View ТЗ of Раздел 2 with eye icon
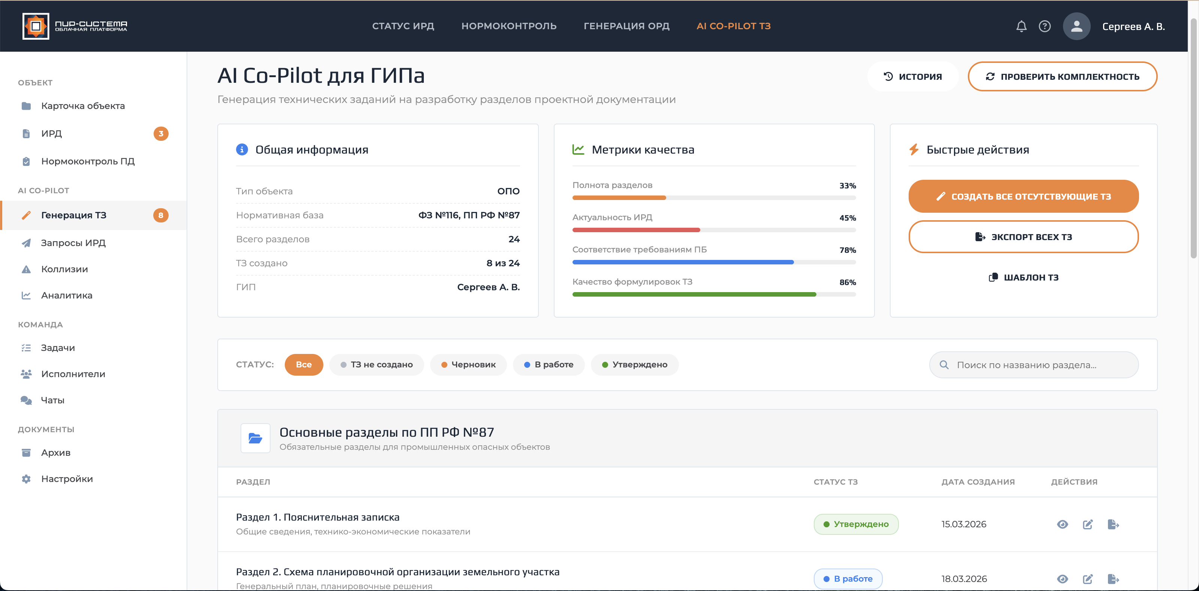 point(1062,579)
